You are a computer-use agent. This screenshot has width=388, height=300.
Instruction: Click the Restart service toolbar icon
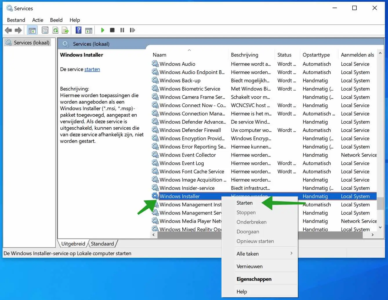coord(132,30)
